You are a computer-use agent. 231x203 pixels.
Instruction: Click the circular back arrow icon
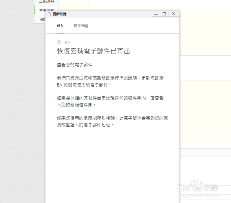pos(59,42)
